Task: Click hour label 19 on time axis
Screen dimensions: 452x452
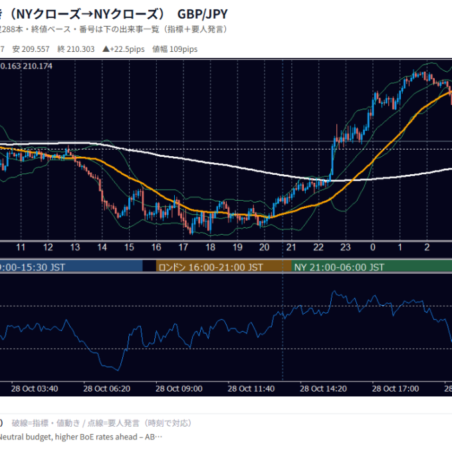Action: coord(237,247)
